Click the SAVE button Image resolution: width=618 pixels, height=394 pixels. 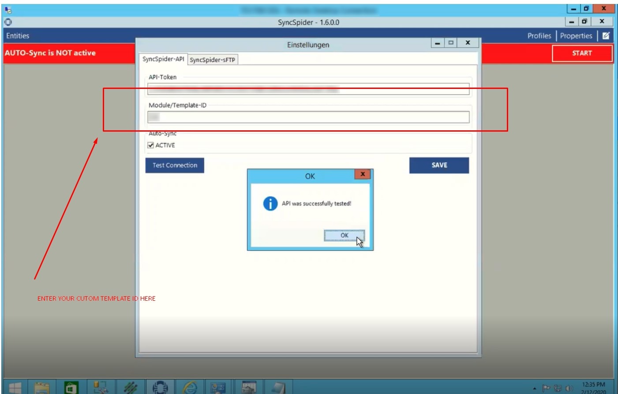[439, 165]
